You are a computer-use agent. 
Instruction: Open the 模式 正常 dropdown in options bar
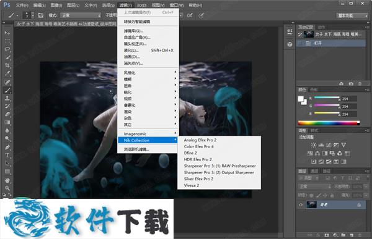pos(81,15)
